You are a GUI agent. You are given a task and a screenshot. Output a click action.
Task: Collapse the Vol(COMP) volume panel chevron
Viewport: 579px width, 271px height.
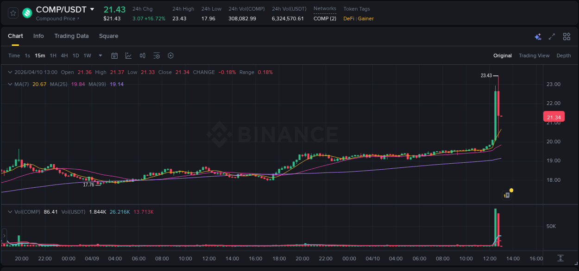point(9,211)
